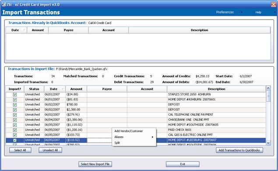Select the STAPLES STORE 2650 ASHBURN description
278x171 pixels.
click(189, 94)
